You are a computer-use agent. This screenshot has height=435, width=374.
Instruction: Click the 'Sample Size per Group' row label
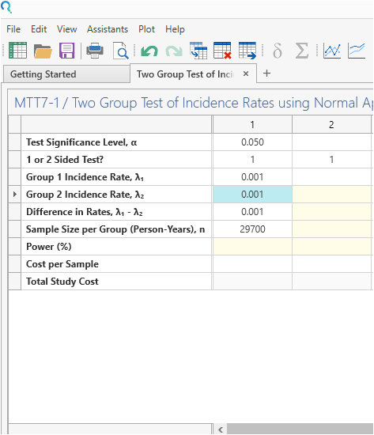point(115,229)
